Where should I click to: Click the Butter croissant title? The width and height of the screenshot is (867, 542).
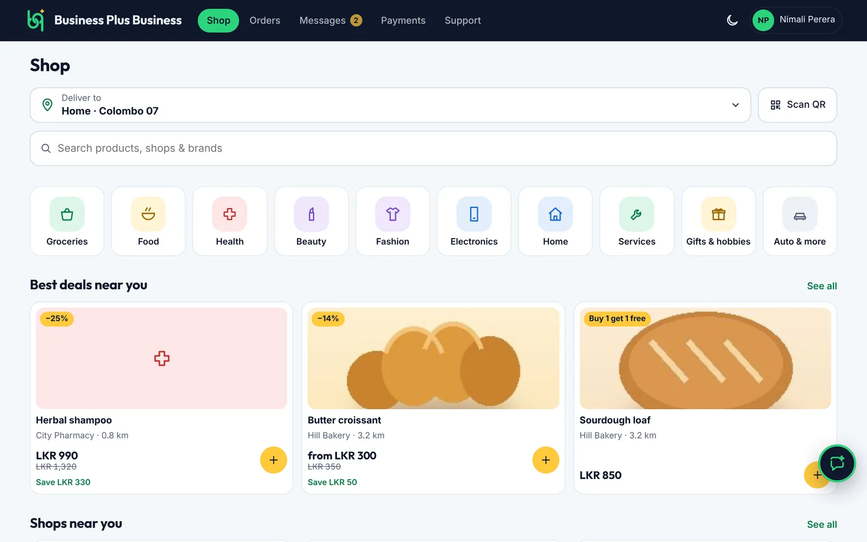pos(345,420)
